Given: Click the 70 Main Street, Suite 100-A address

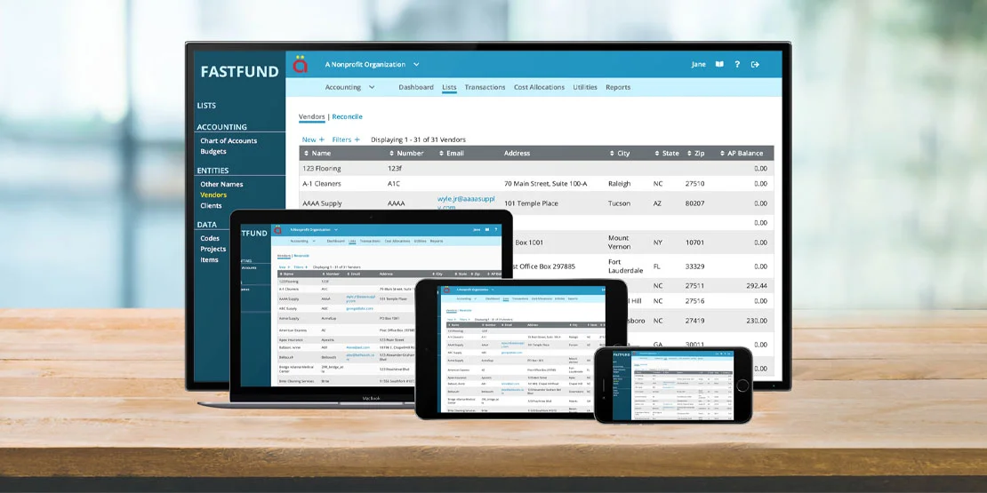Looking at the screenshot, I should pyautogui.click(x=545, y=184).
